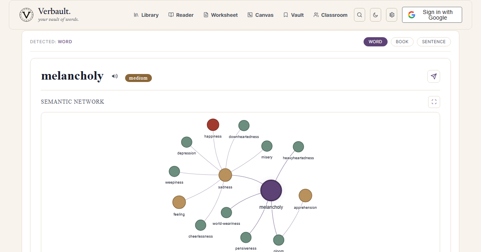Open the search icon button
481x252 pixels.
tap(360, 15)
